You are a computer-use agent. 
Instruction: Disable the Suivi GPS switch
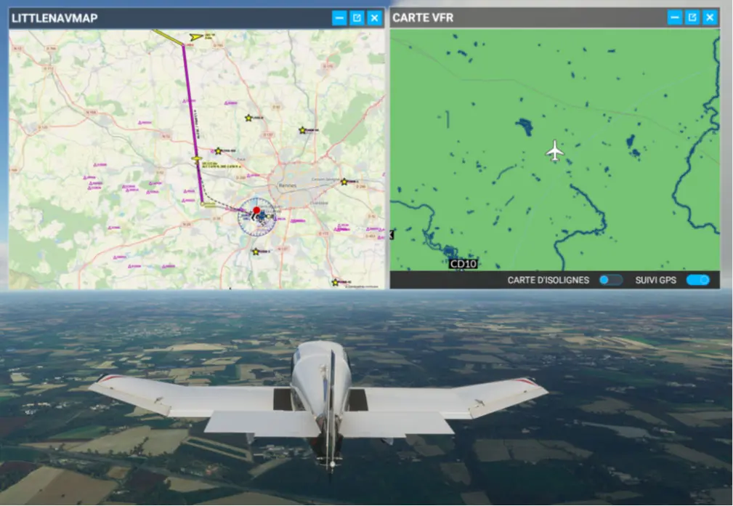[x=698, y=280]
